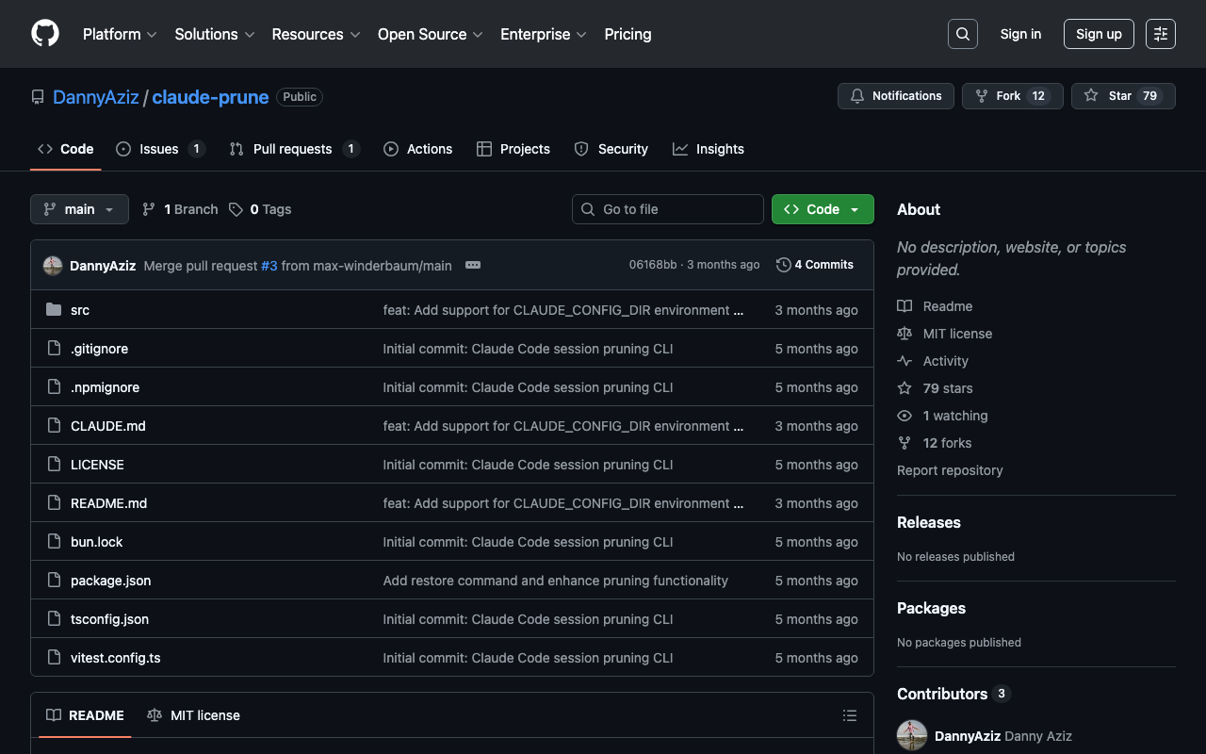Switch to the Pull requests tab
Image resolution: width=1206 pixels, height=754 pixels.
tap(293, 149)
